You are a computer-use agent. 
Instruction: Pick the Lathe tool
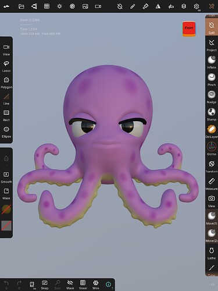[212, 253]
